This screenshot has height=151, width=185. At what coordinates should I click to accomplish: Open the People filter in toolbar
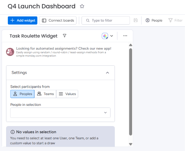[154, 21]
